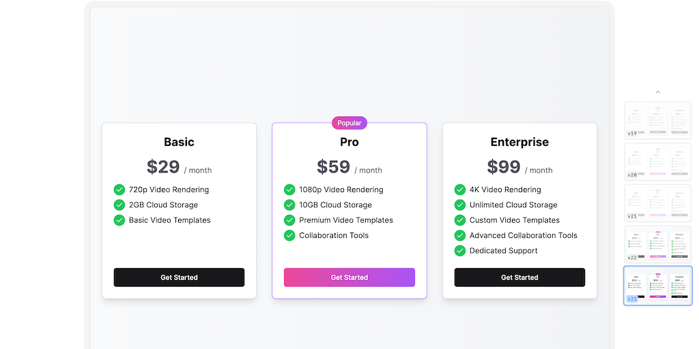The width and height of the screenshot is (699, 349).
Task: Click the Basic plan Get Started button
Action: pos(179,277)
